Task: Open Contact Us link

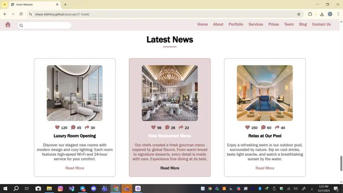Action: pyautogui.click(x=321, y=24)
